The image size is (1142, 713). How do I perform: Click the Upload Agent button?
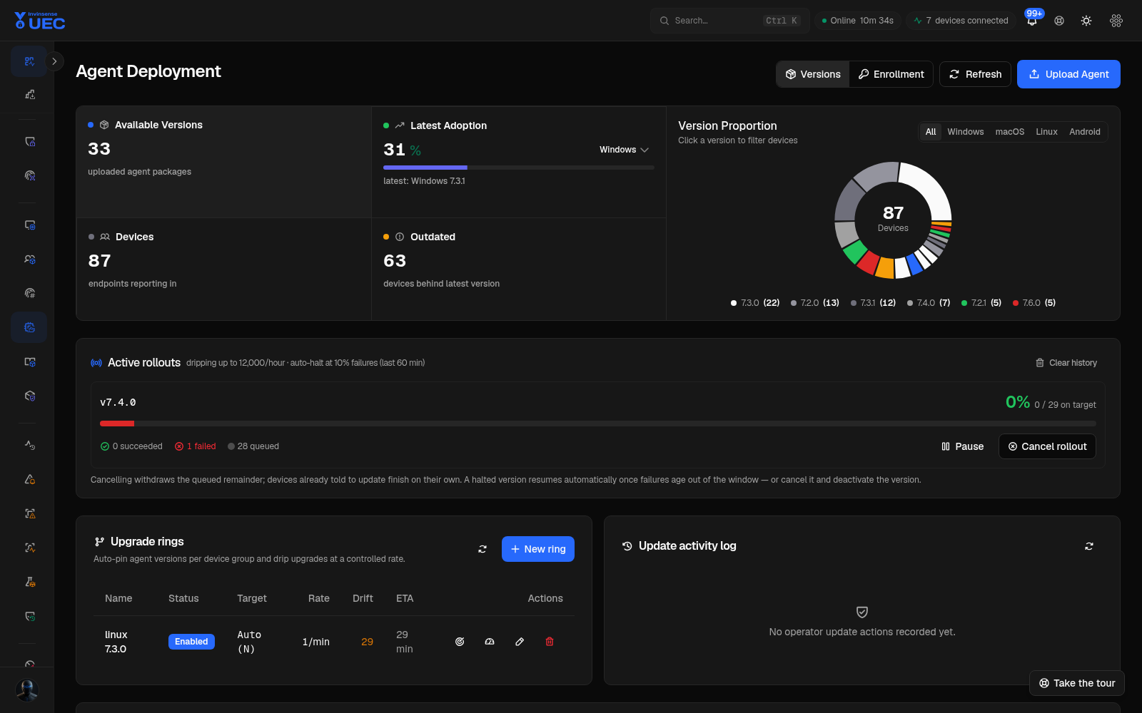(1068, 74)
